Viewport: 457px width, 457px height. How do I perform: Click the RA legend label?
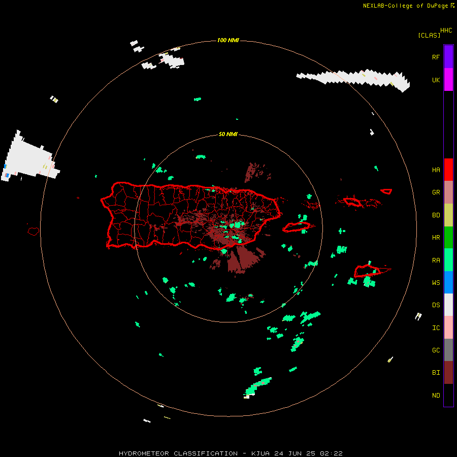pyautogui.click(x=436, y=260)
